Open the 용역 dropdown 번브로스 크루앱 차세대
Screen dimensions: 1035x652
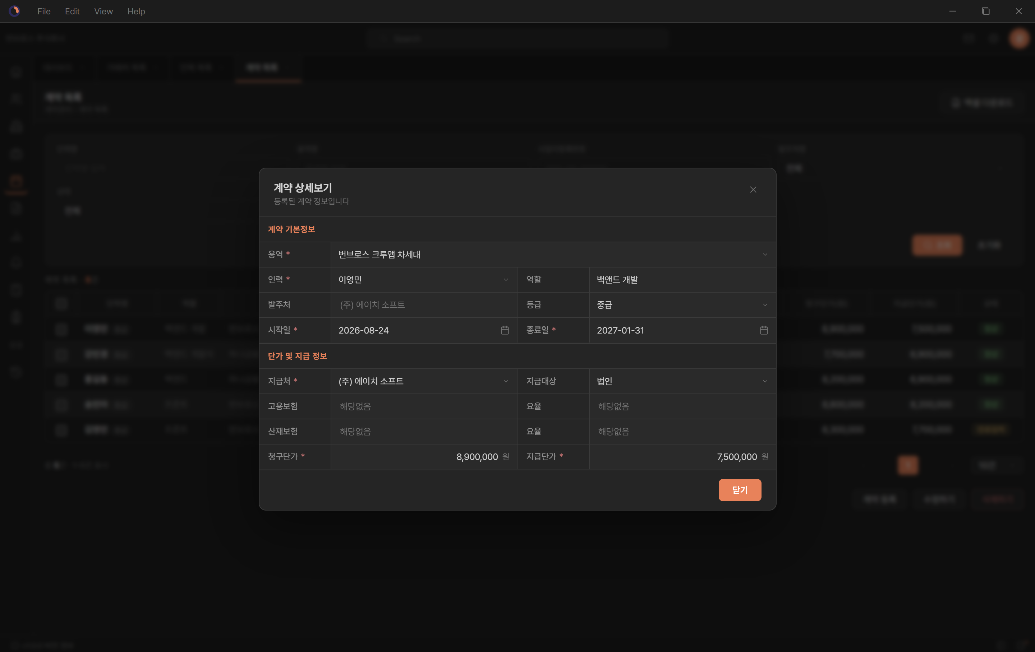(553, 254)
